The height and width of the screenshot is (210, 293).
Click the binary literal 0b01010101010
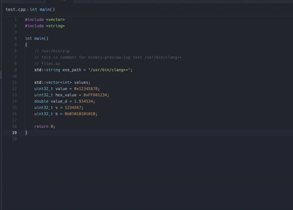click(80, 114)
